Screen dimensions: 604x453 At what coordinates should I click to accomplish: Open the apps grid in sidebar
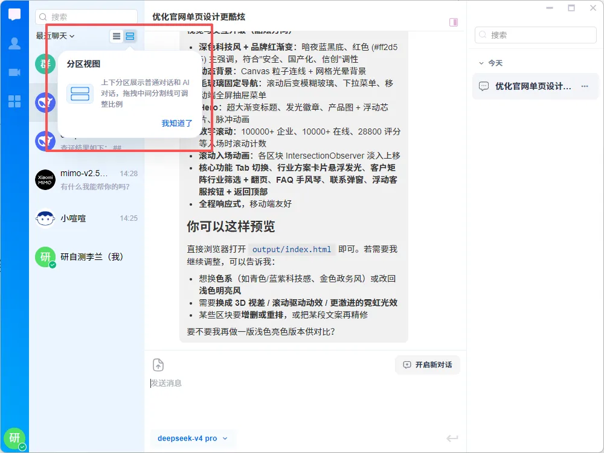tap(14, 101)
